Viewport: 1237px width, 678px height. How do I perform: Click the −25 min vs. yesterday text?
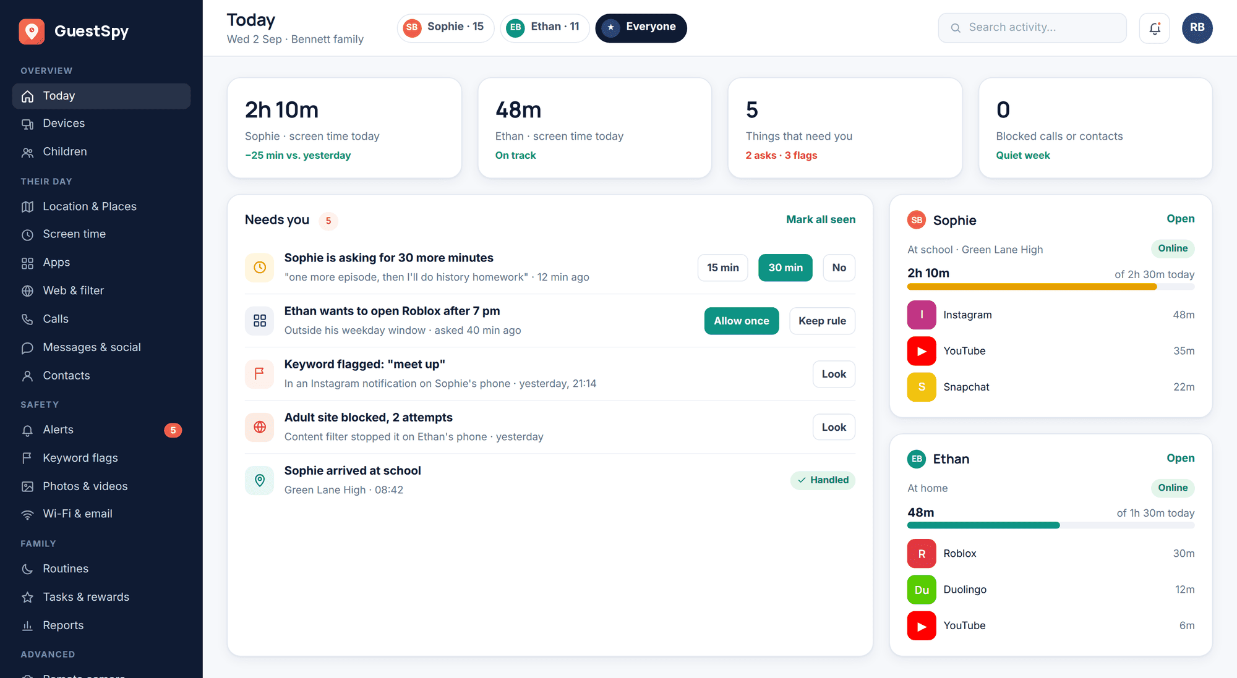click(297, 155)
